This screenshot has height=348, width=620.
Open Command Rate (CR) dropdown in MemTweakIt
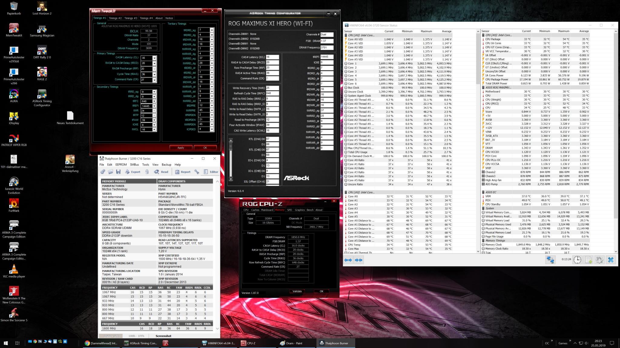(154, 80)
